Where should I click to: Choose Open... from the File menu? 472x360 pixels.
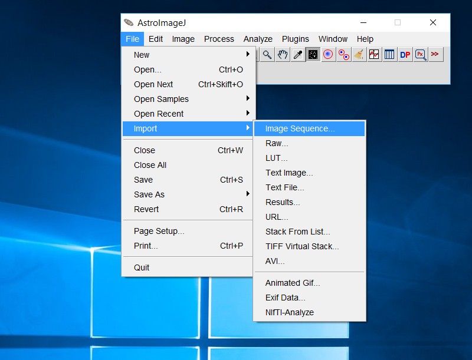tap(188, 70)
